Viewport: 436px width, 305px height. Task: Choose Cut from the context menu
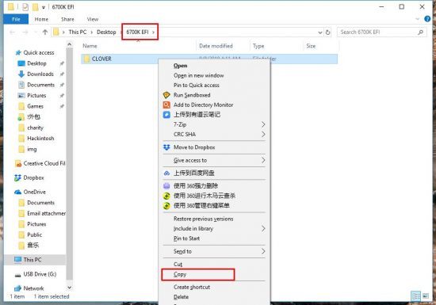click(178, 264)
